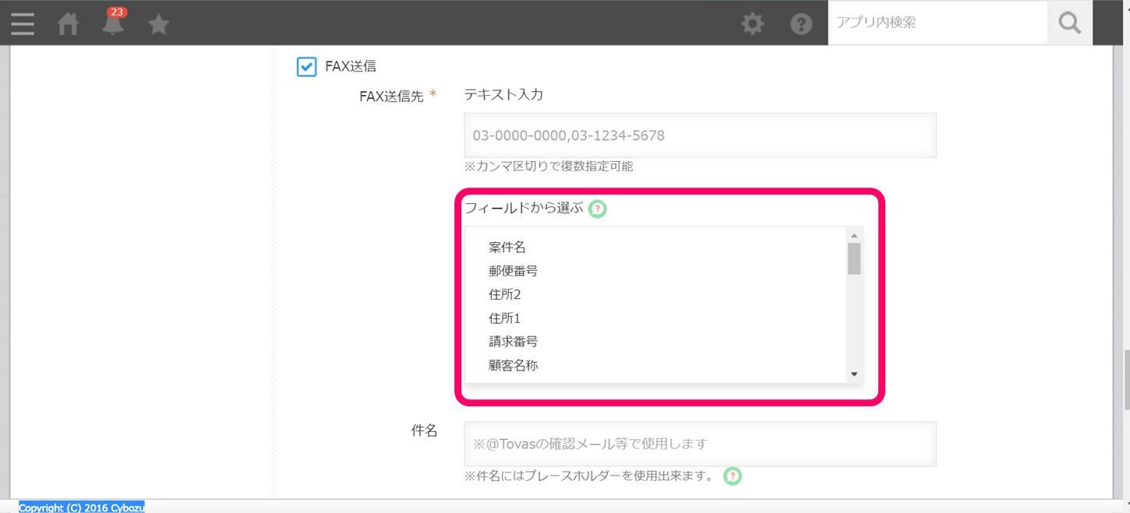Click the home icon in the header
This screenshot has height=513, width=1130.
point(68,23)
